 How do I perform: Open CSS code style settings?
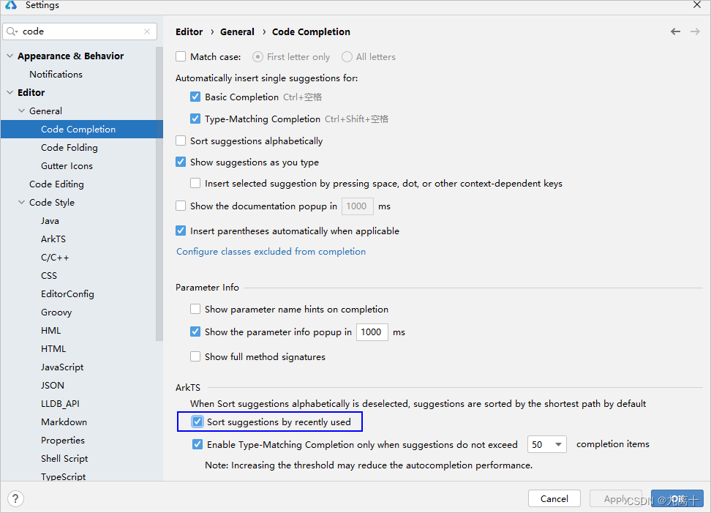pyautogui.click(x=49, y=276)
